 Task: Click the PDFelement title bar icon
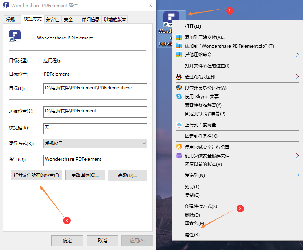6,5
